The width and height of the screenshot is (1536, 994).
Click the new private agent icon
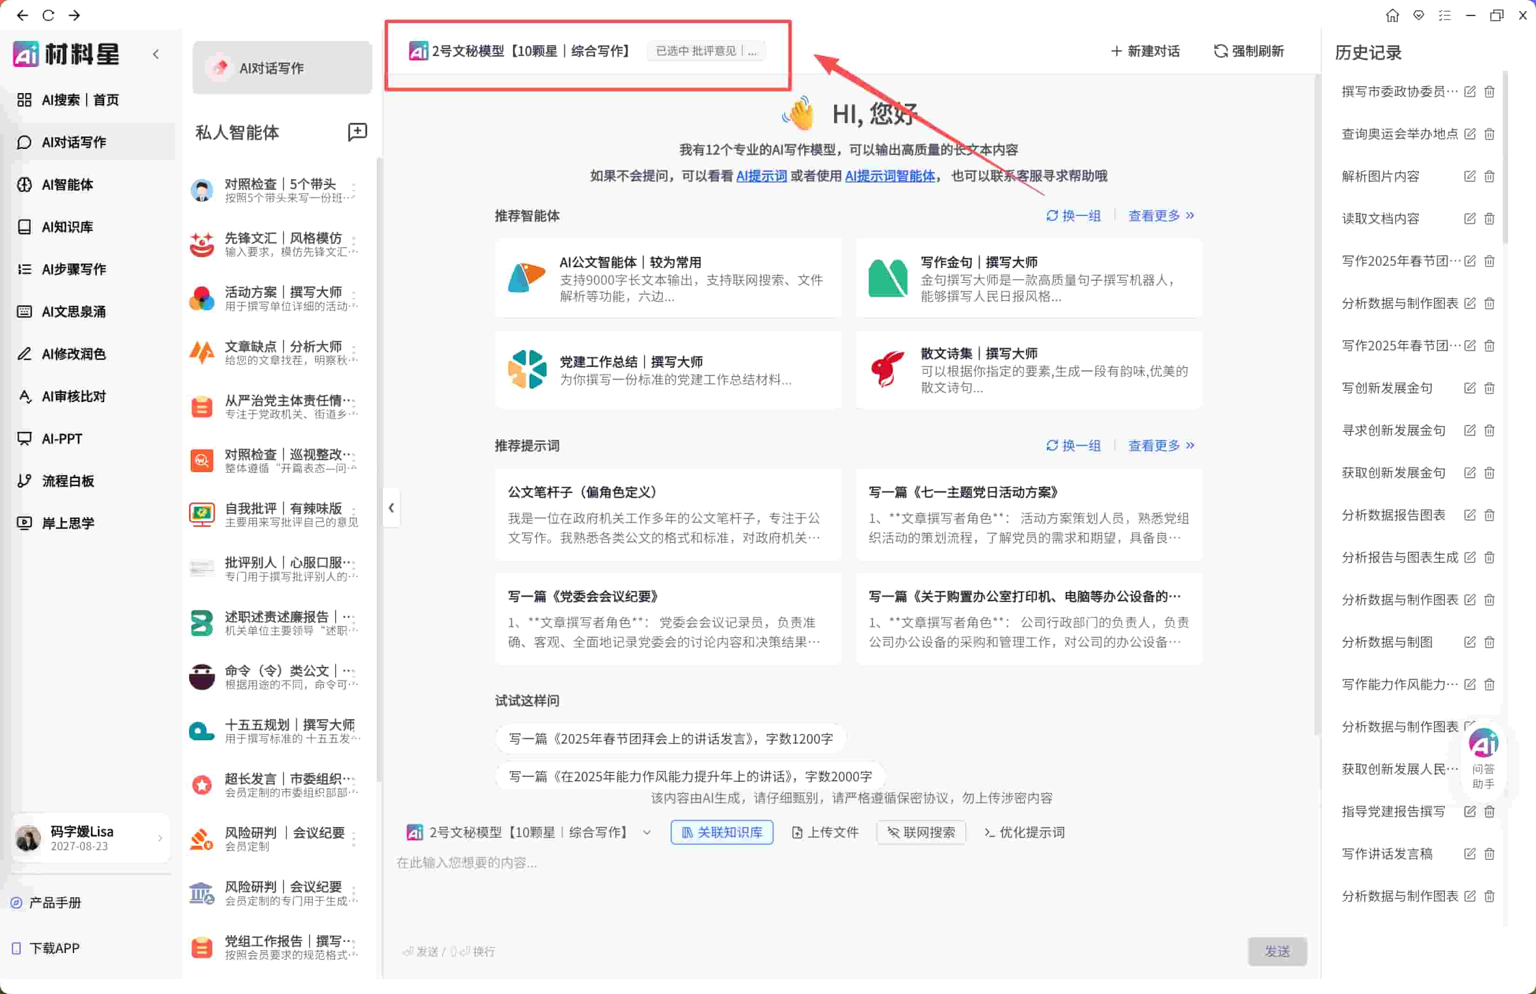click(x=357, y=132)
